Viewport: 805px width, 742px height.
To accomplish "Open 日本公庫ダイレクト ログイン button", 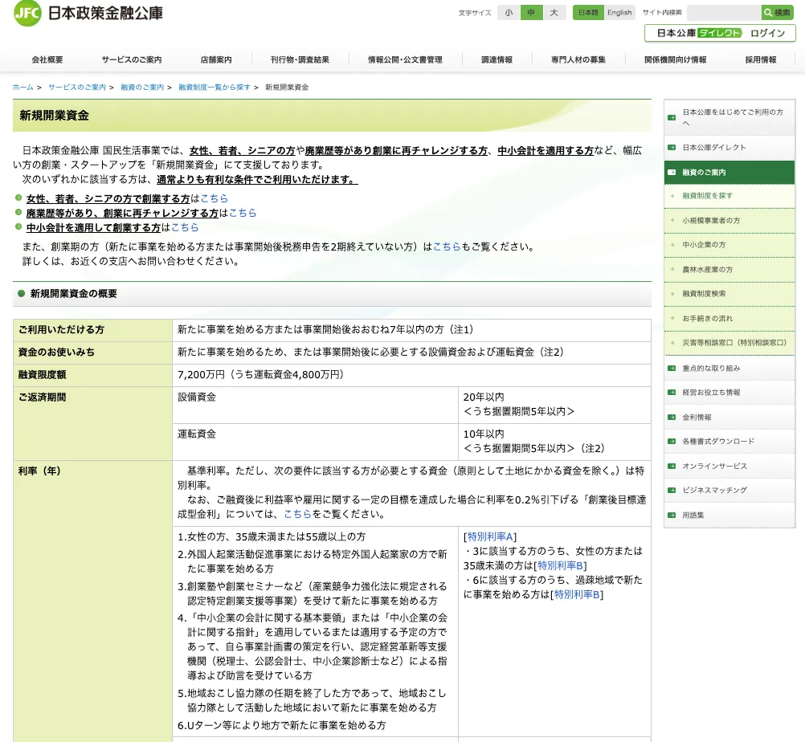I will [721, 33].
